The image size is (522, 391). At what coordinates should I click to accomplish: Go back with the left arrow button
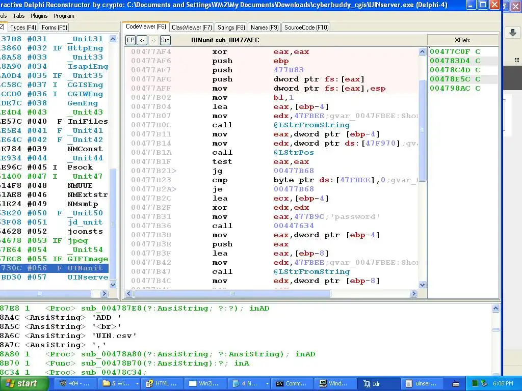pyautogui.click(x=142, y=40)
